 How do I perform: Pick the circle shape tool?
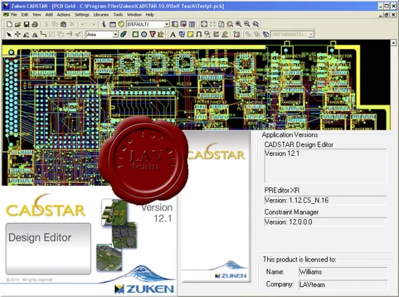tap(144, 34)
